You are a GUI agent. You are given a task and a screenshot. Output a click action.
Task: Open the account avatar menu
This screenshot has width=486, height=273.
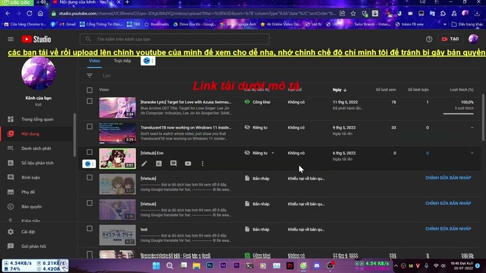click(473, 39)
